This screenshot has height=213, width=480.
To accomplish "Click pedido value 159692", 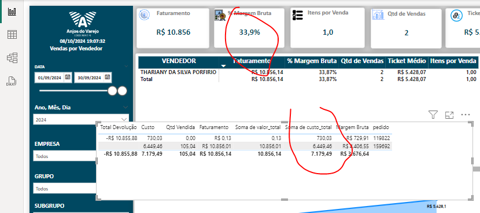I will pos(382,146).
